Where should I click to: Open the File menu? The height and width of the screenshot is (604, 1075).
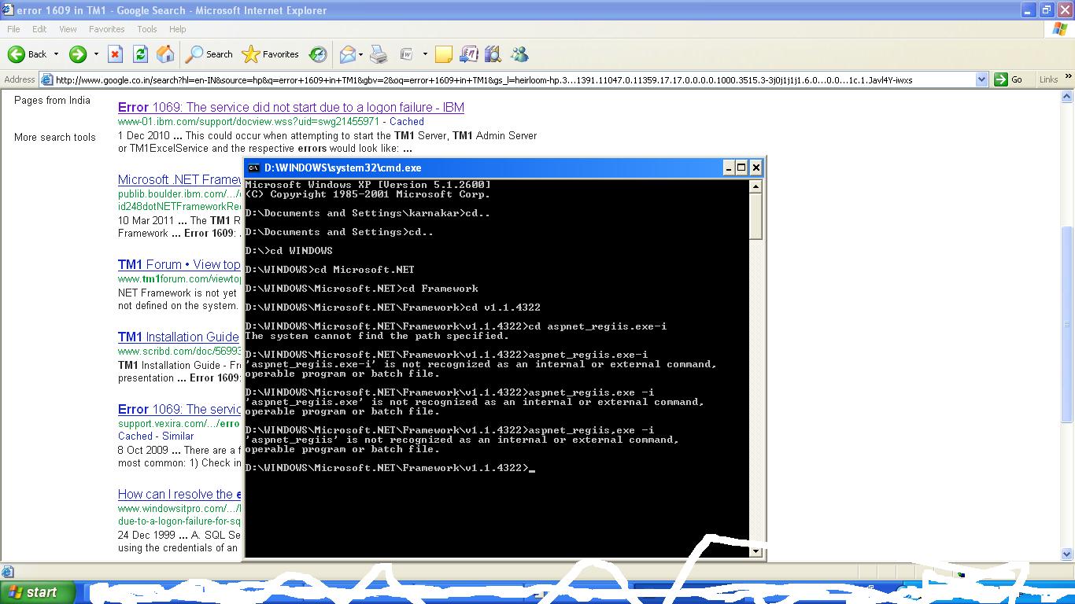click(13, 29)
